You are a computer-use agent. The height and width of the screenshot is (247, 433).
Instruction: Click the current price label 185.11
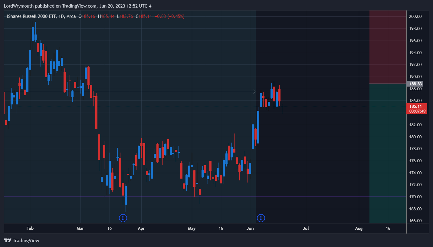(415, 106)
